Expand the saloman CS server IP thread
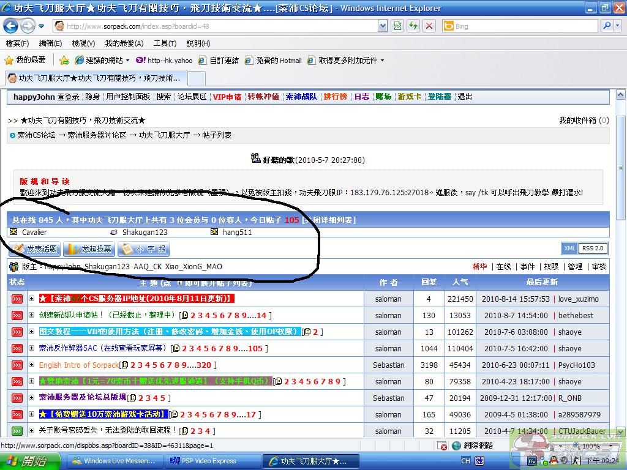The image size is (627, 470). 32,299
